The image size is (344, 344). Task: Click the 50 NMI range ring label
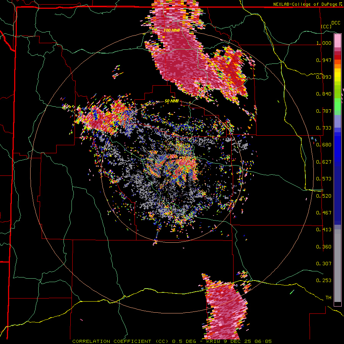pos(172,101)
